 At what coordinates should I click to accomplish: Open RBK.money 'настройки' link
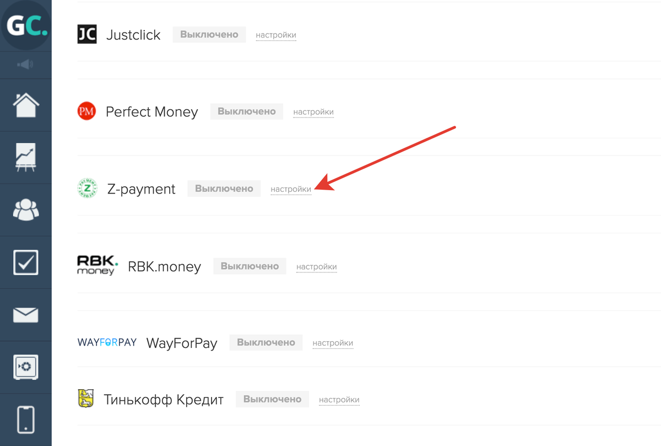[317, 267]
